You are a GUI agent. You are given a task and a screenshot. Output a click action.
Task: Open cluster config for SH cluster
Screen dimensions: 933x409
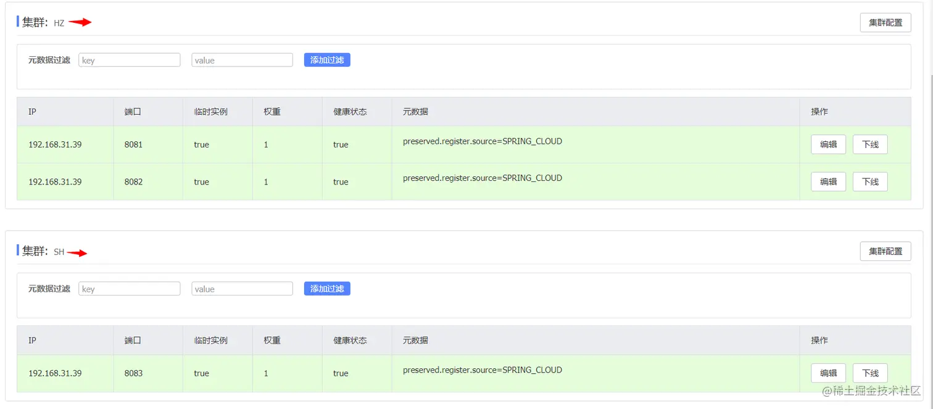[885, 251]
